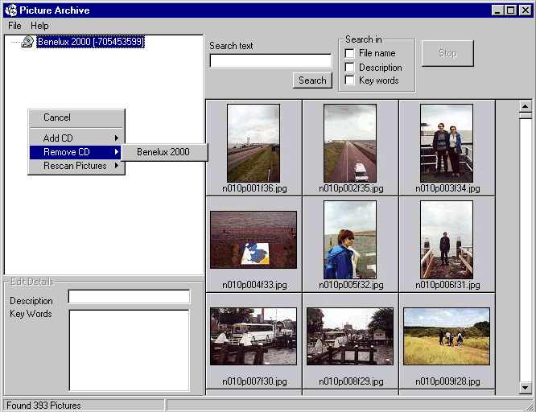Click the Stop button
This screenshot has height=412, width=536.
click(447, 53)
